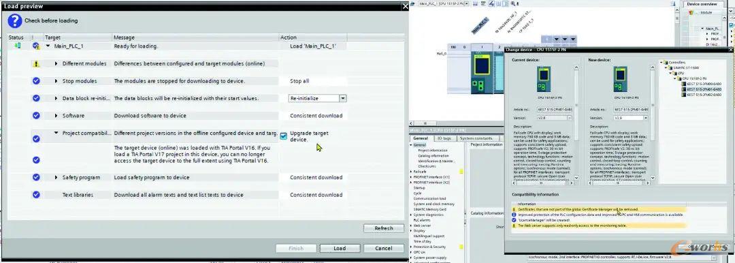
Task: Click the Refresh button
Action: click(x=383, y=228)
